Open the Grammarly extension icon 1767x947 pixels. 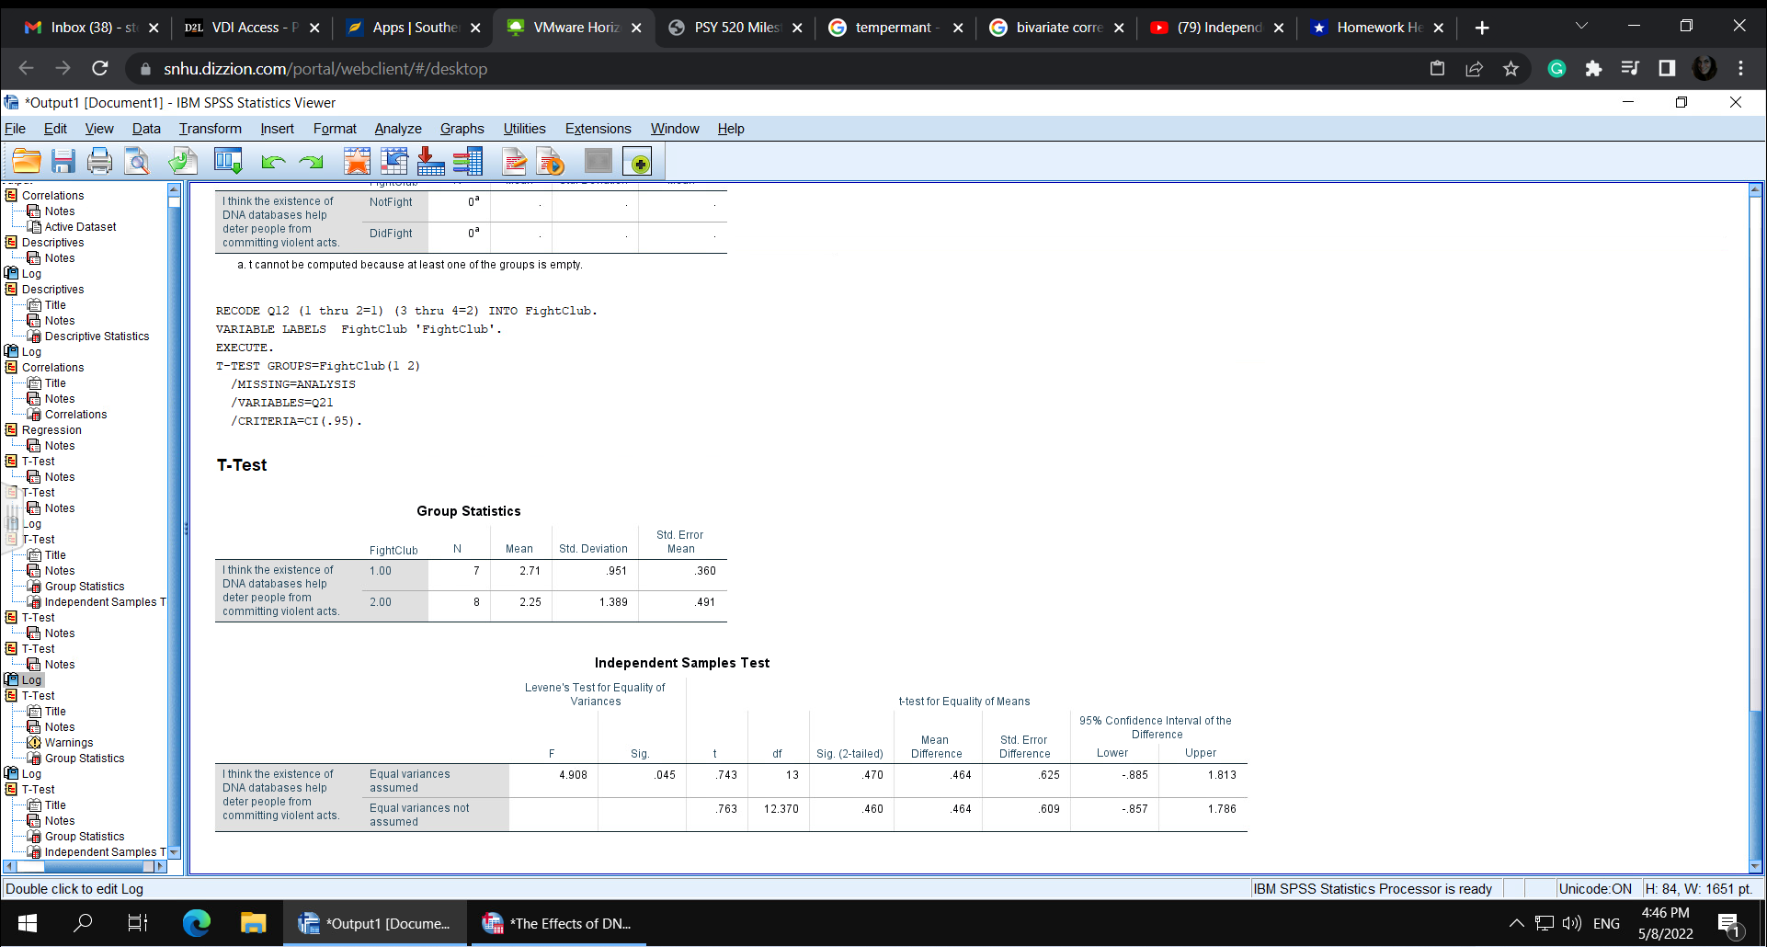[1556, 68]
